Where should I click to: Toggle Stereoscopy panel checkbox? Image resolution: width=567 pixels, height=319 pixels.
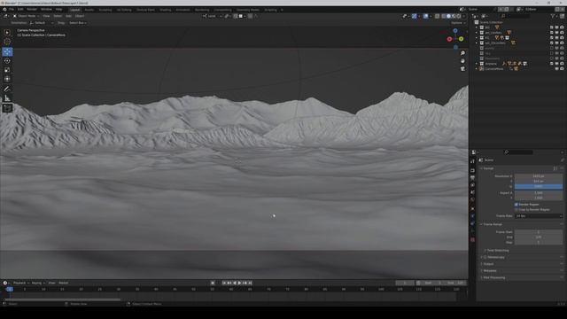click(485, 257)
